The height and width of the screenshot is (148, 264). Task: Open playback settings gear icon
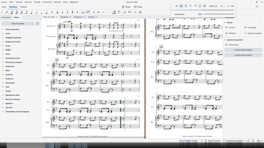pos(205,6)
